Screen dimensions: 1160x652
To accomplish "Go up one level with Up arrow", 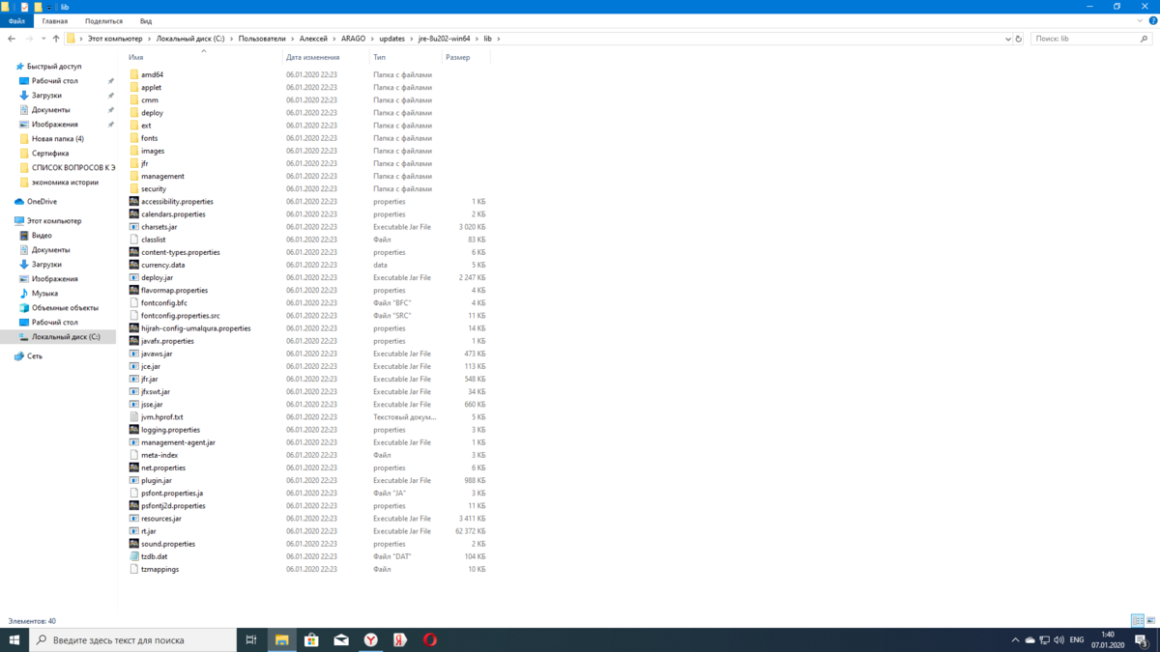I will [x=56, y=39].
